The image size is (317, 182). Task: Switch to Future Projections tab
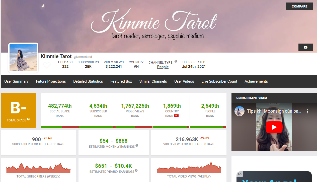point(51,81)
